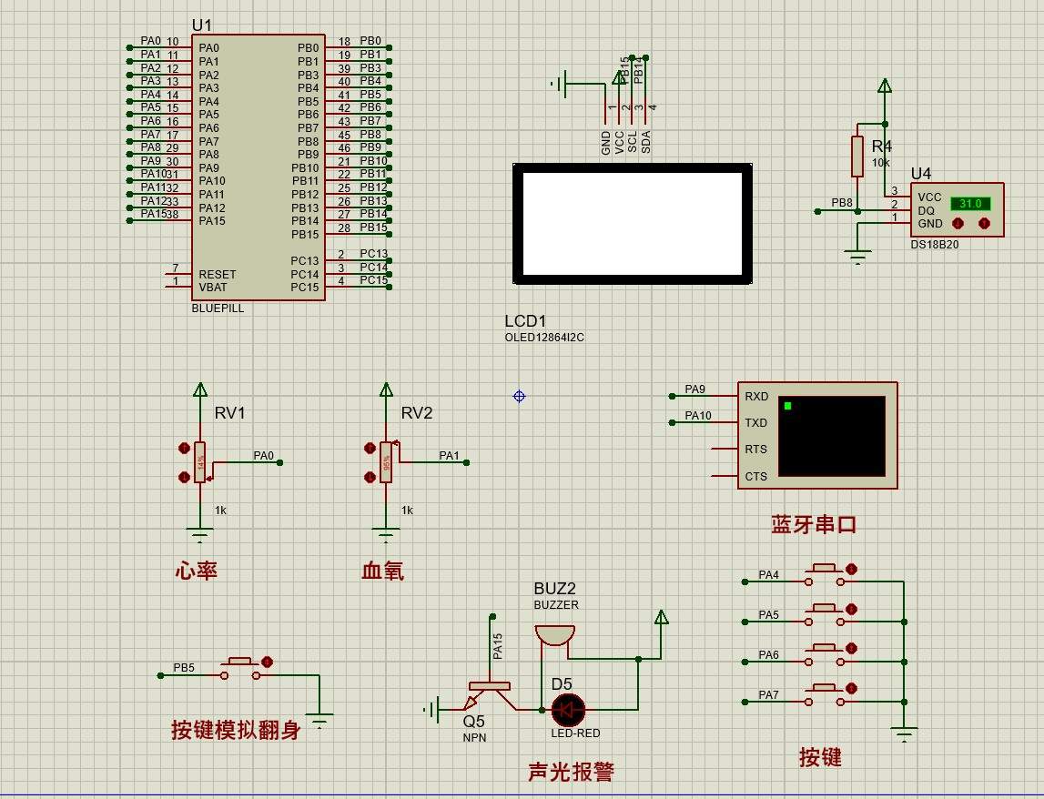Click the 'BUZZER' part label

point(556,604)
